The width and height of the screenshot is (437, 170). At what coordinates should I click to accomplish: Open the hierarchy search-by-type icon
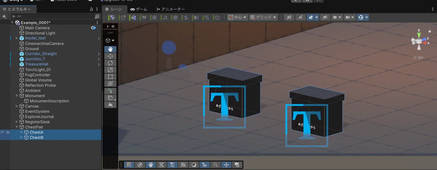(97, 16)
